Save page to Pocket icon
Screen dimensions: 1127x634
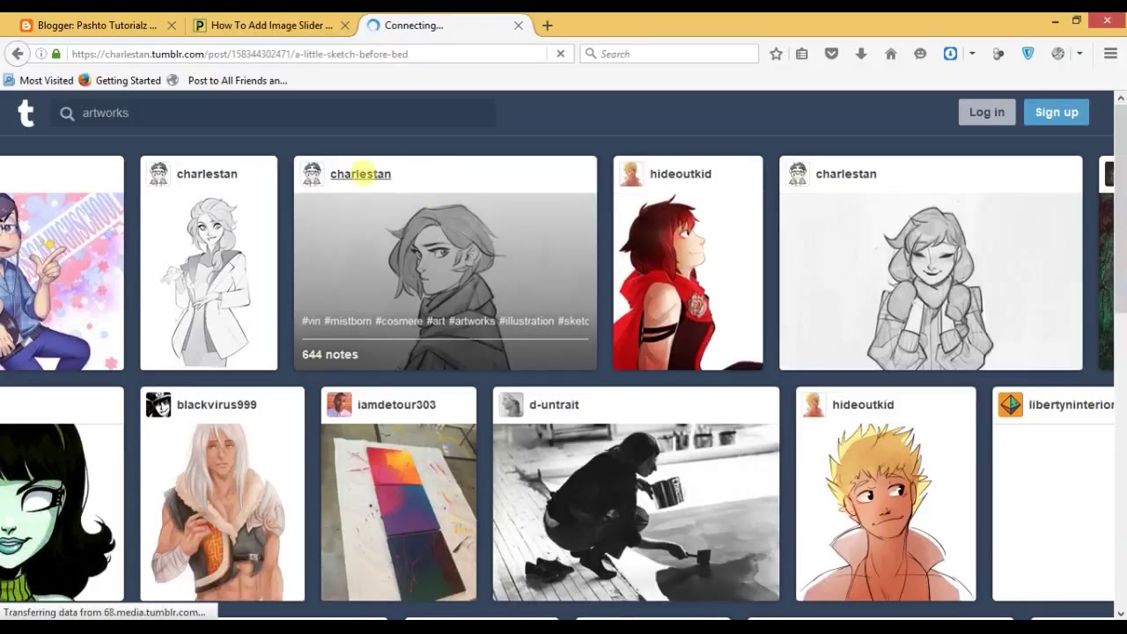pos(831,54)
